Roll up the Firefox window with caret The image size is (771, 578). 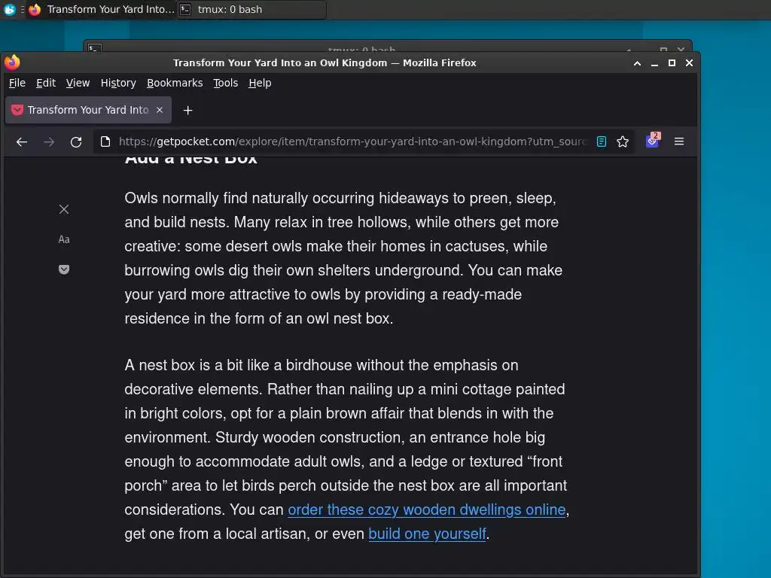(x=637, y=63)
